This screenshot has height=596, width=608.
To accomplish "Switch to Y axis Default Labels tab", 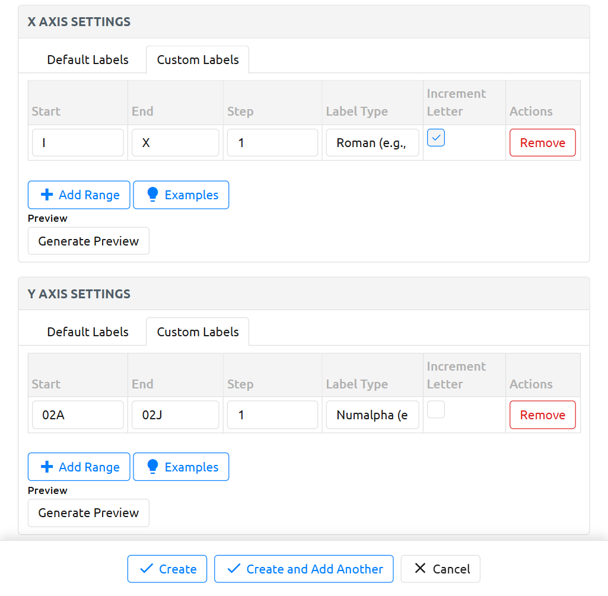I will [x=88, y=332].
